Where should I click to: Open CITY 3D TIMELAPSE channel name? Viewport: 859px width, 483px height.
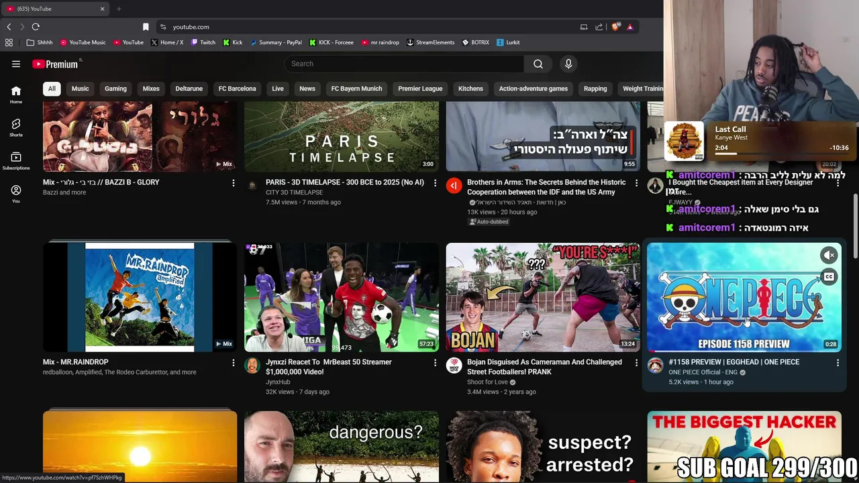pyautogui.click(x=294, y=193)
